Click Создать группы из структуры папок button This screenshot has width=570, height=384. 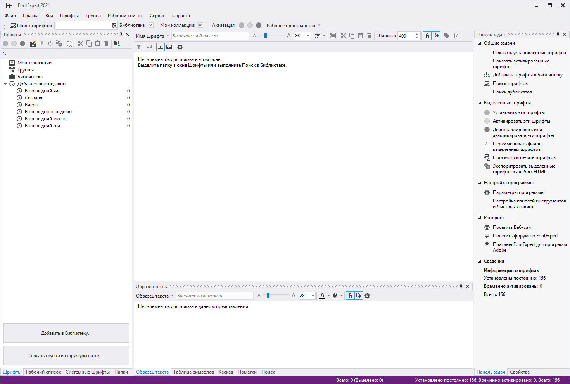coord(66,356)
